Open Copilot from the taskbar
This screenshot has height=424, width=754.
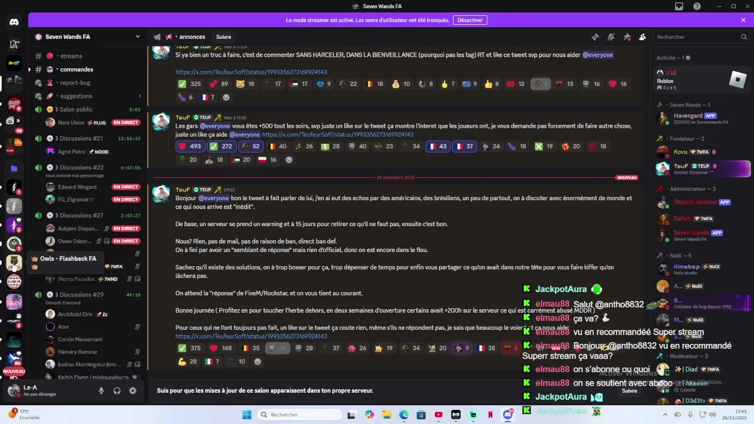(369, 415)
